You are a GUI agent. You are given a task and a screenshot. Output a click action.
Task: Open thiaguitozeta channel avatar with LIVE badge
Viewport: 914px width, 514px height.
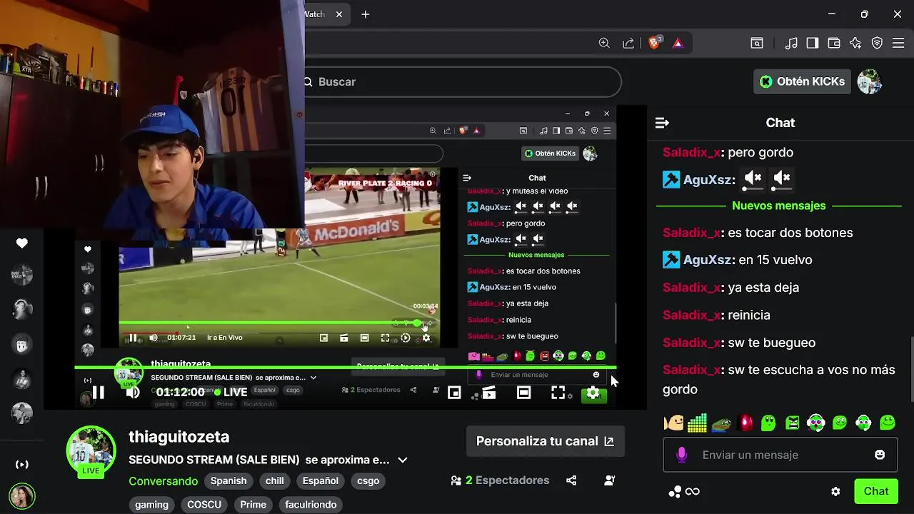coord(91,451)
